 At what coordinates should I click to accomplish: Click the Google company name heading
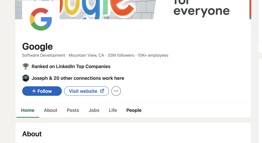[37, 46]
